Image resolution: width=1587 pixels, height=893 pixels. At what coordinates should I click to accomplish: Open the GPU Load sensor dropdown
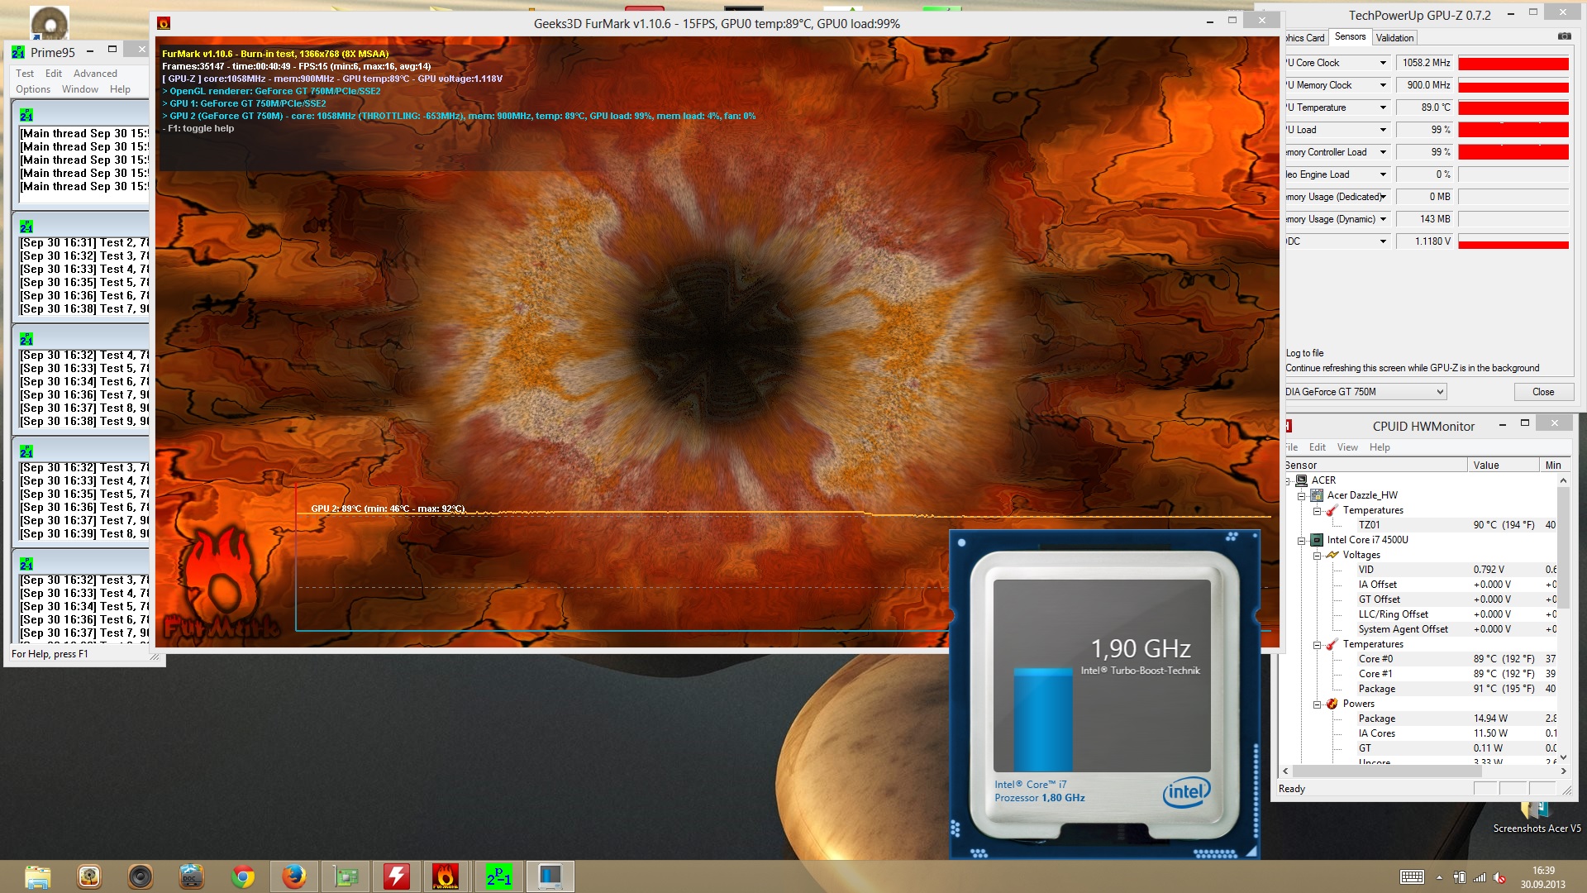click(1383, 130)
